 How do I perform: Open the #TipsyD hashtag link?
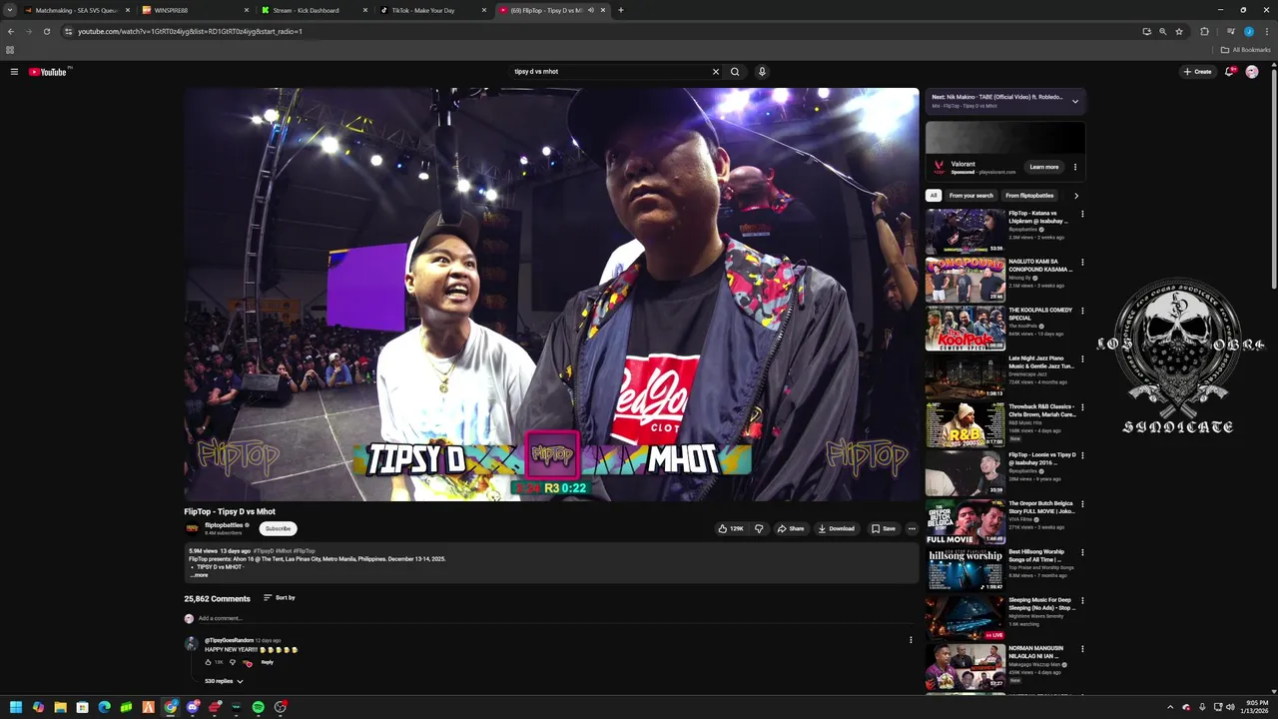pos(264,551)
